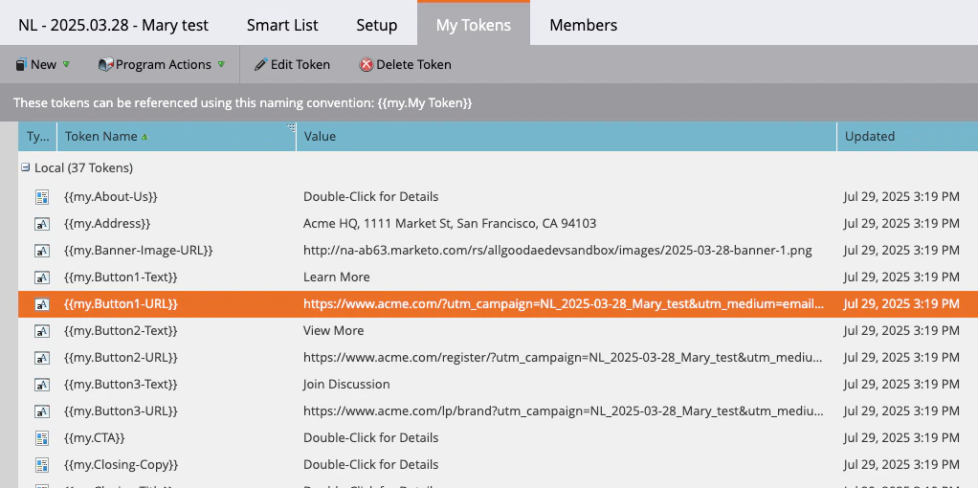Click the View More value
Image resolution: width=978 pixels, height=488 pixels.
point(333,331)
